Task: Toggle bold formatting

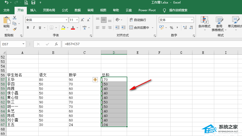Action: (28, 28)
